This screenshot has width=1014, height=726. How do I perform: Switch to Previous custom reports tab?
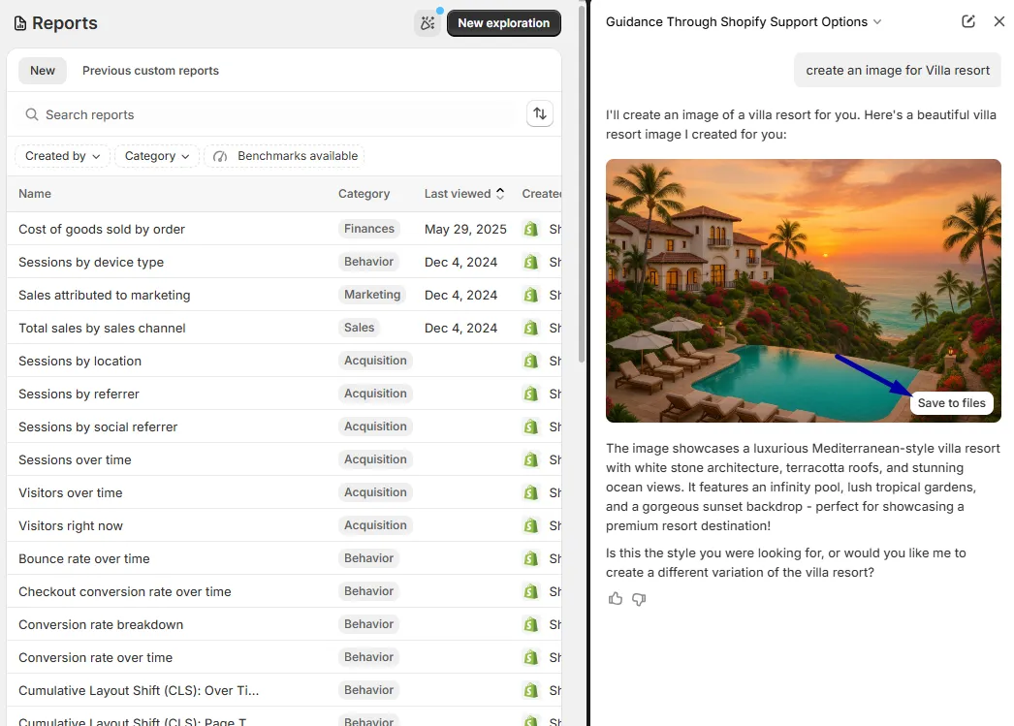(150, 71)
